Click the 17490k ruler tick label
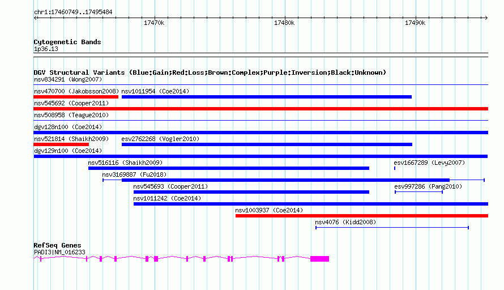 415,23
